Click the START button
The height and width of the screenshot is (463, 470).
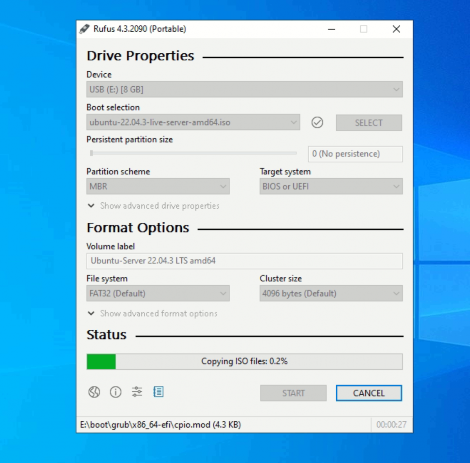coord(293,393)
